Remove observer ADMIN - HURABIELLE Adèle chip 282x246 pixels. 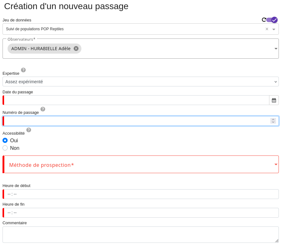[x=76, y=49]
